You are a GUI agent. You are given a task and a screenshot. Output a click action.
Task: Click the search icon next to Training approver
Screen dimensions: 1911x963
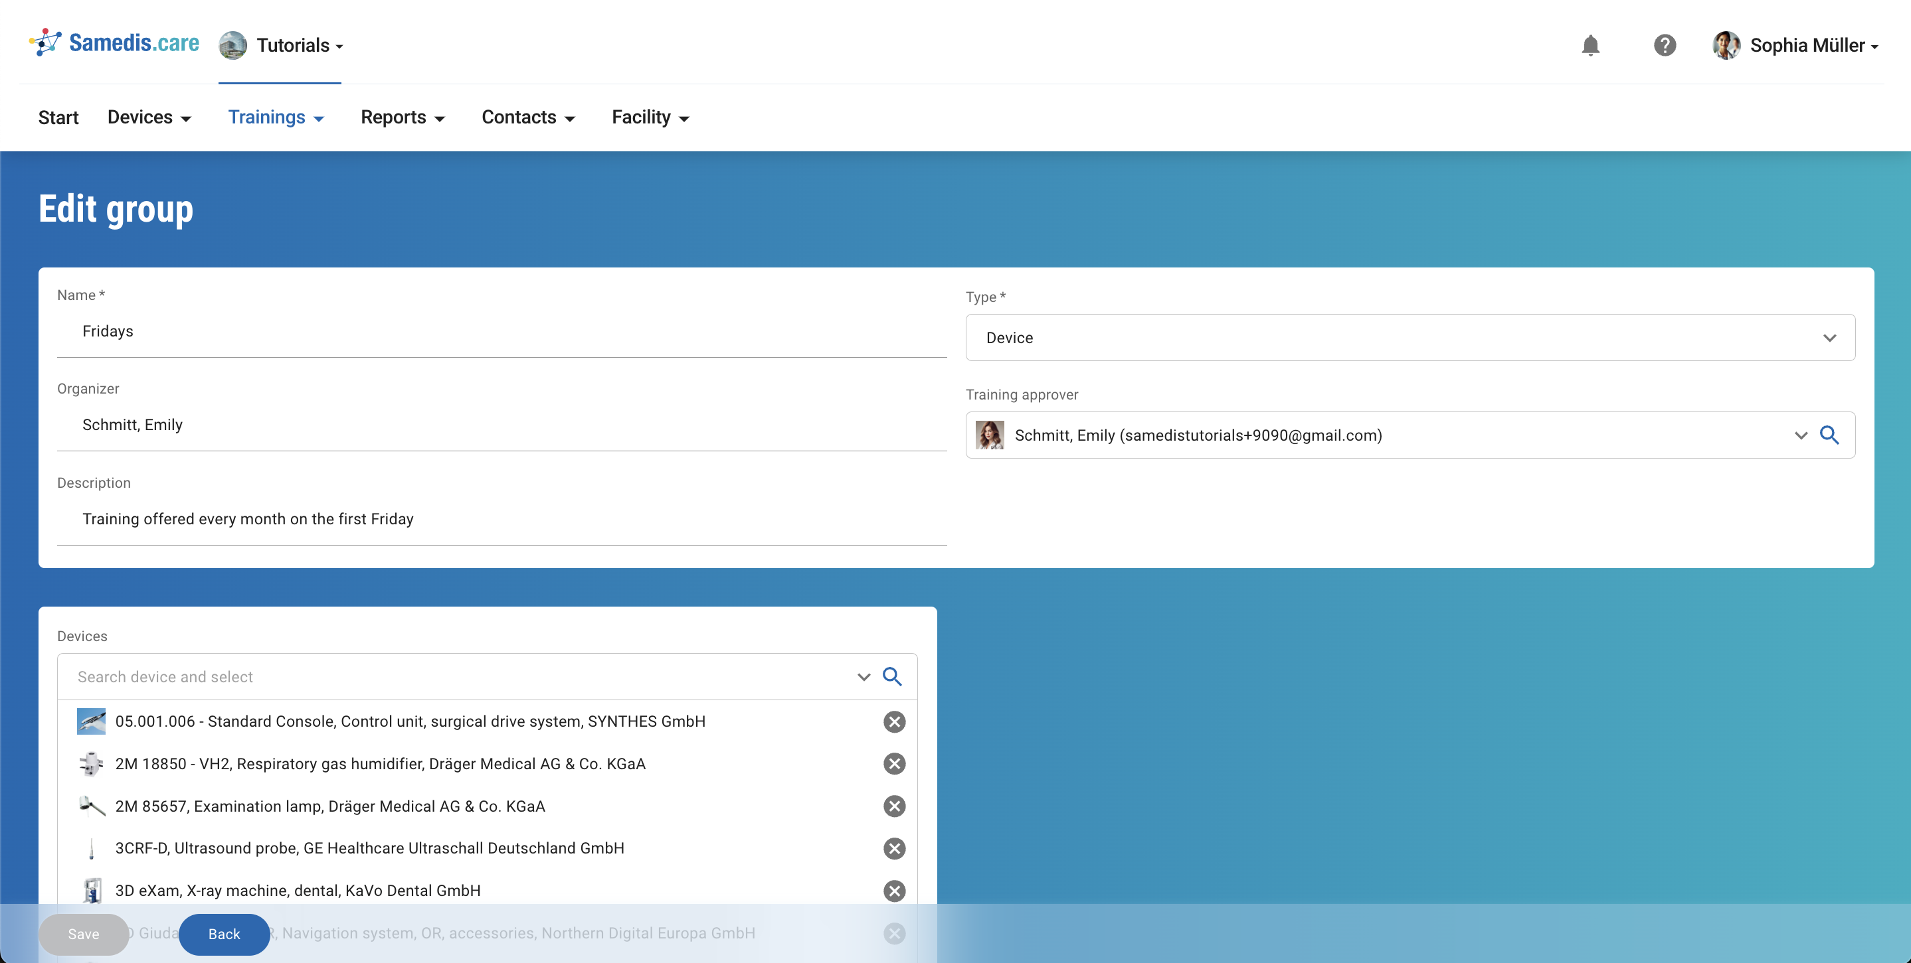tap(1830, 435)
